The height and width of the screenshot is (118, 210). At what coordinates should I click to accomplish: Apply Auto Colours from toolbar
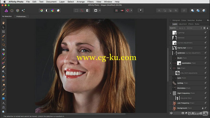point(52,10)
